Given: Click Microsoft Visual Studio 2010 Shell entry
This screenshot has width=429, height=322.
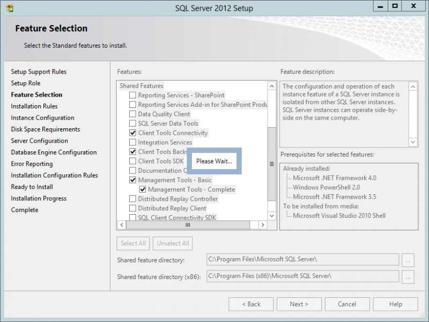Looking at the screenshot, I should click(x=339, y=216).
